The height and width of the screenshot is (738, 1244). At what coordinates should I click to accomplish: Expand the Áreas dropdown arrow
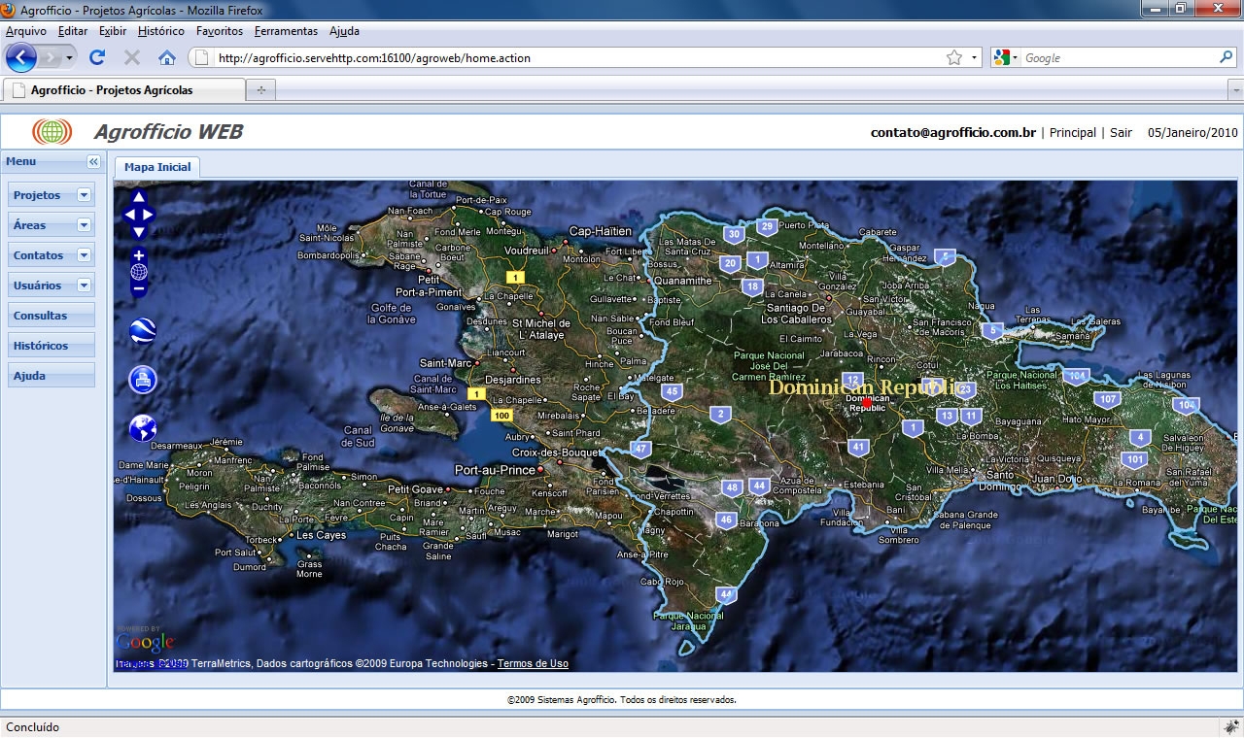click(84, 225)
